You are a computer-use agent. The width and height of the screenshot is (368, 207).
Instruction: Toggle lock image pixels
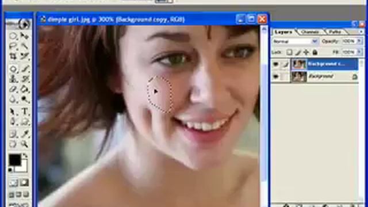(298, 52)
